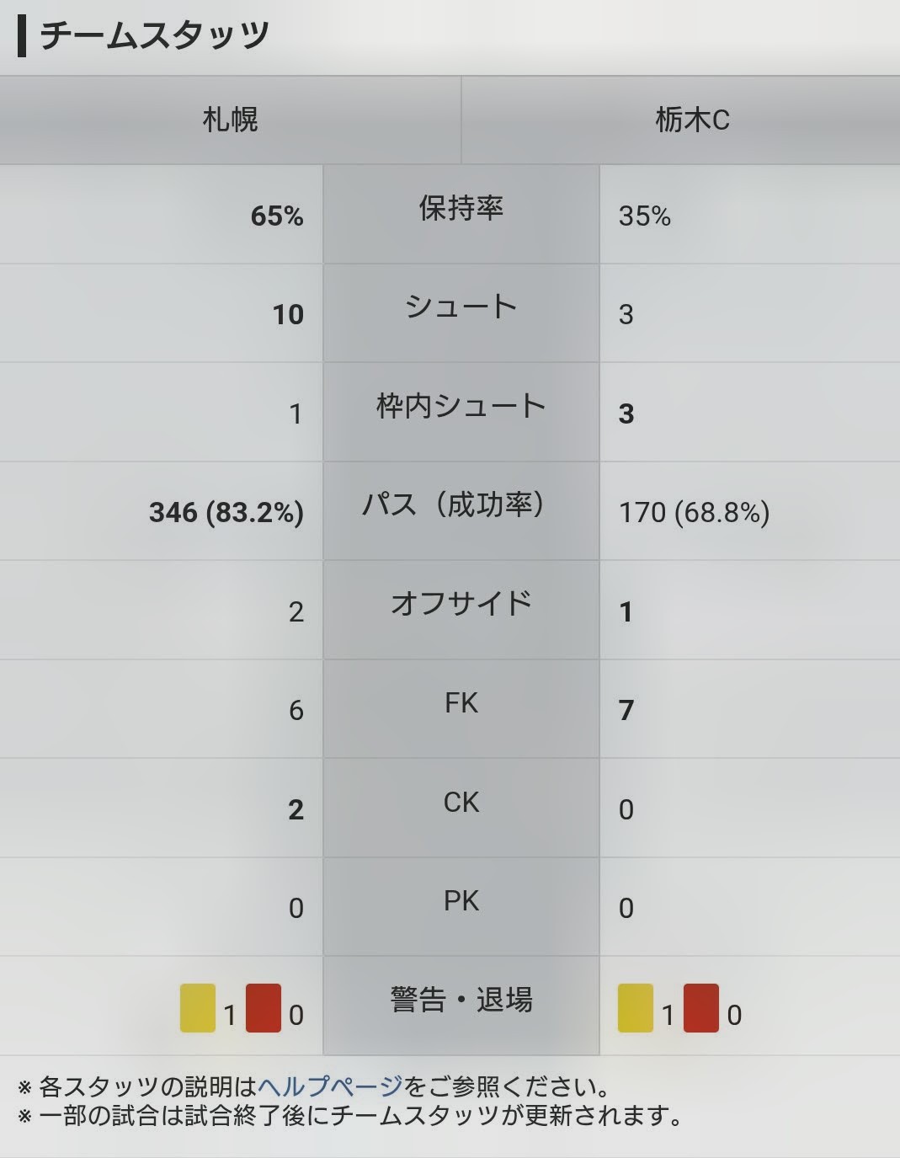The width and height of the screenshot is (900, 1158).
Task: Click 札幌's 65% possession value
Action: 277,216
